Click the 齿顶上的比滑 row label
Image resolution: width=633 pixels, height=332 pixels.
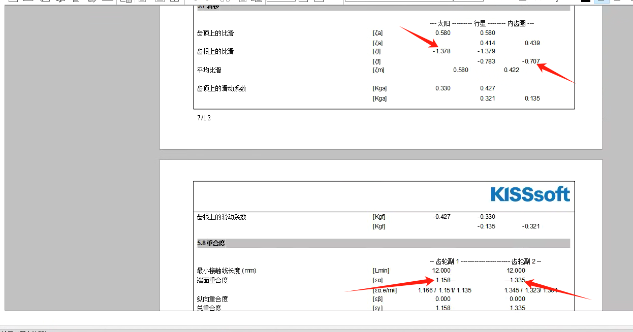215,34
